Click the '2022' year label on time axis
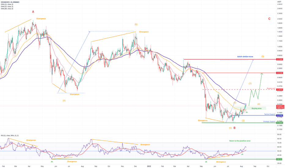The height and width of the screenshot is (168, 285). click(149, 166)
